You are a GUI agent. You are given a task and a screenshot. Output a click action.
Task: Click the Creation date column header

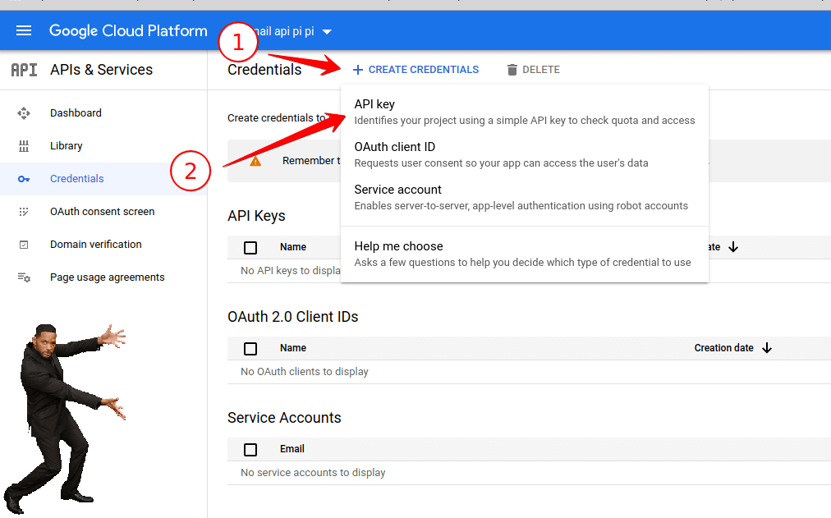(724, 348)
